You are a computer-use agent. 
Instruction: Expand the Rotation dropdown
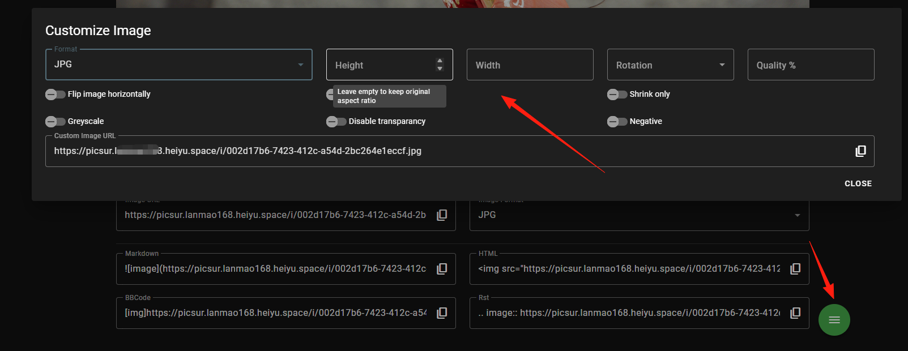click(671, 65)
